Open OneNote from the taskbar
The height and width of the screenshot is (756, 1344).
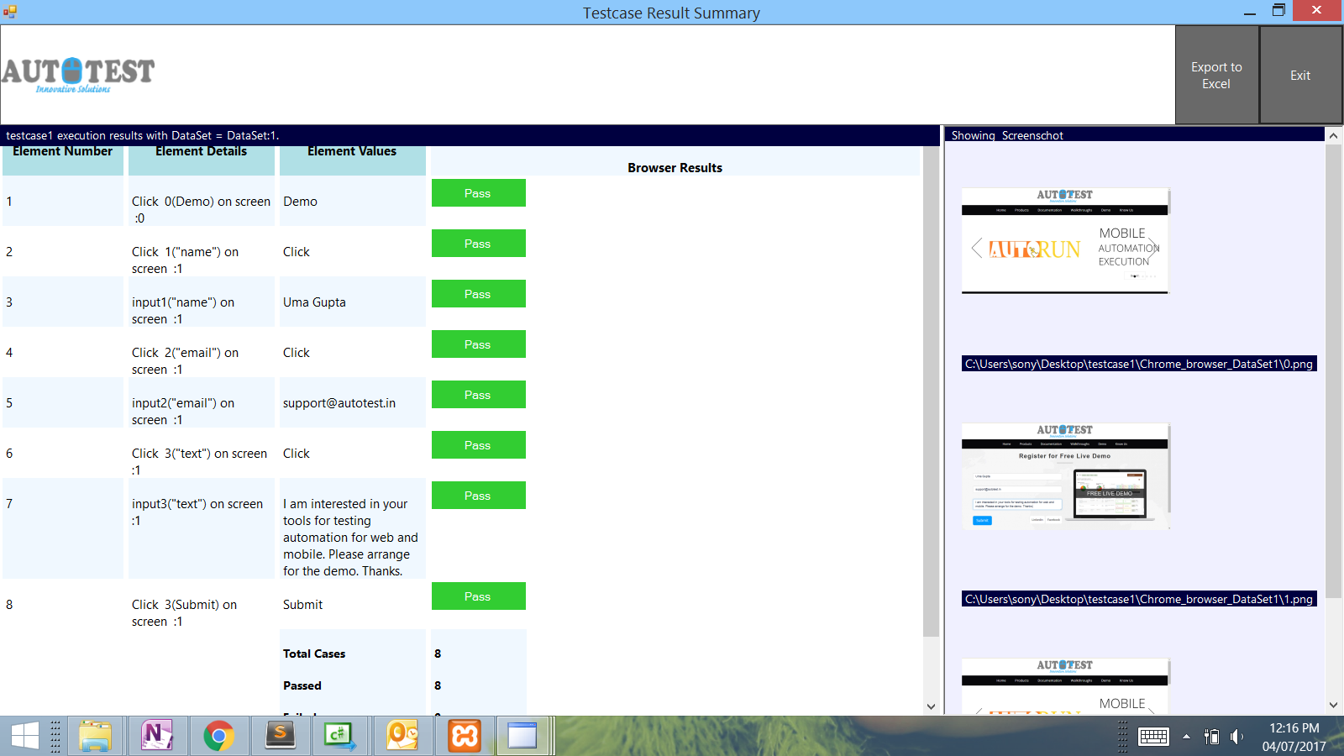(157, 737)
